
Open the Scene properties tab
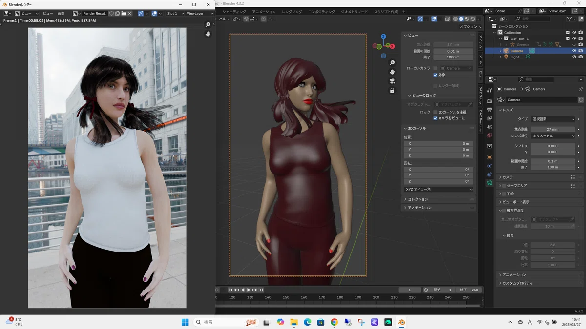click(x=489, y=127)
